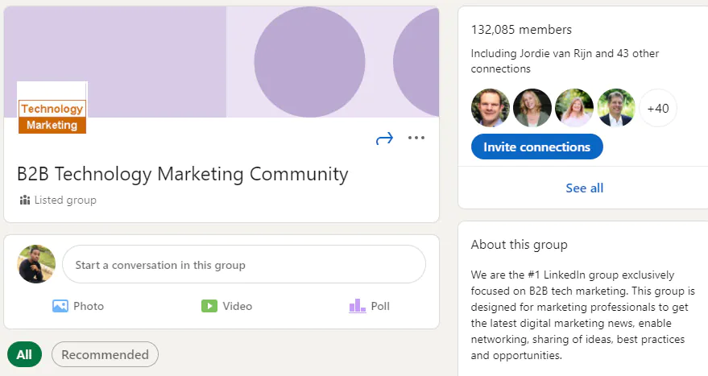Click the Listed group label
The image size is (708, 376).
[x=65, y=200]
